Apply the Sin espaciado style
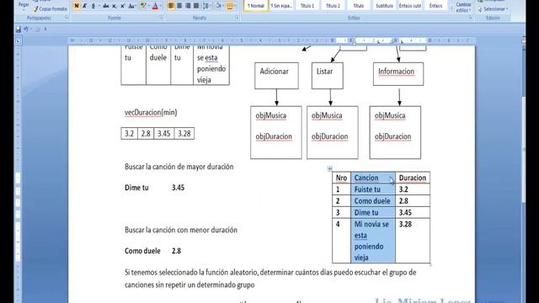Screen dimensions: 539x303 point(281,6)
